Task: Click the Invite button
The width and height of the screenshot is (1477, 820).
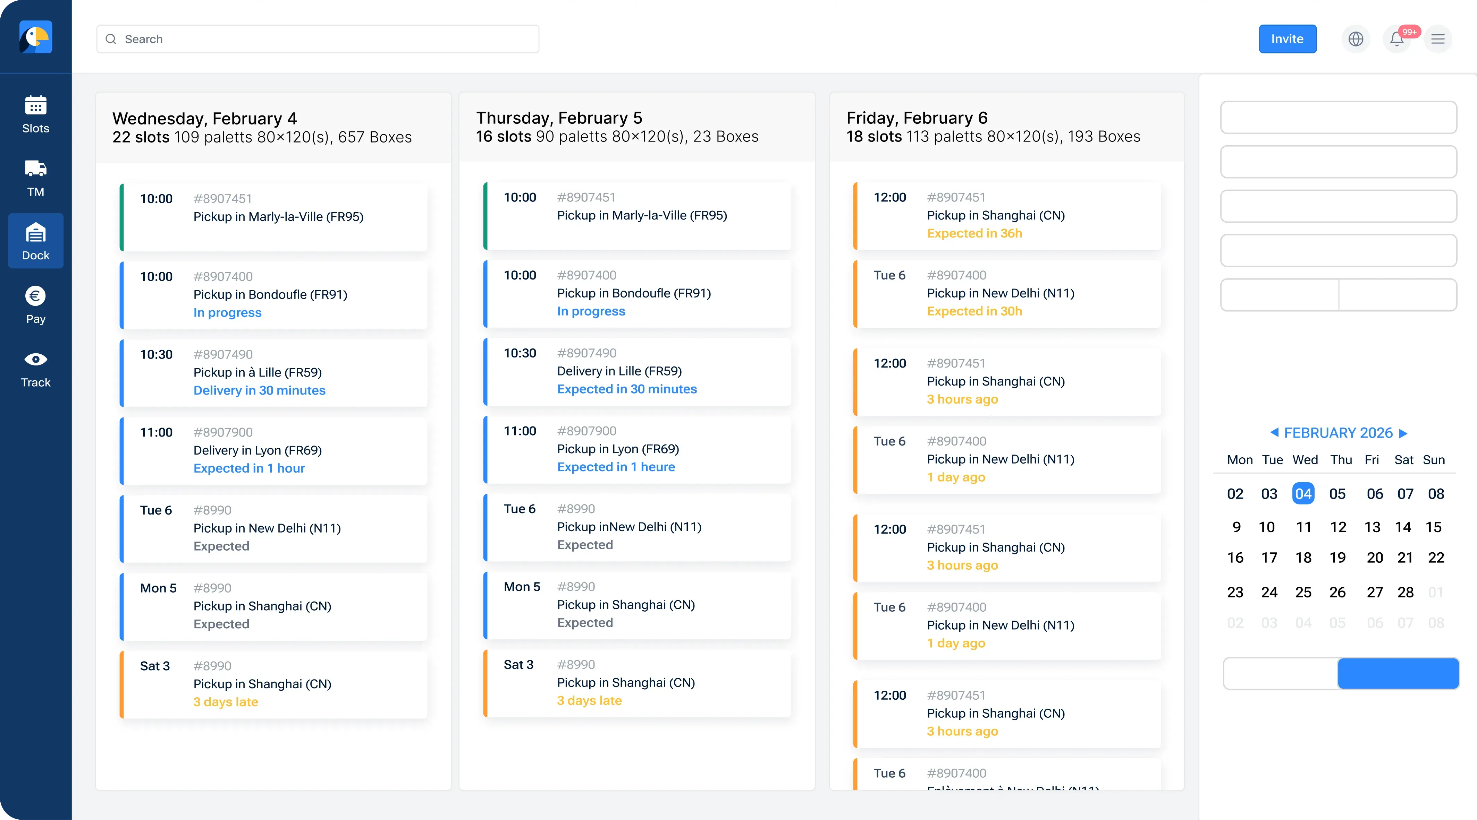Action: click(1287, 39)
